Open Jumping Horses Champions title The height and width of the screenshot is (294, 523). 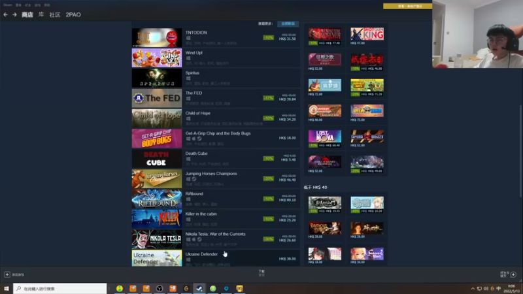coord(211,174)
